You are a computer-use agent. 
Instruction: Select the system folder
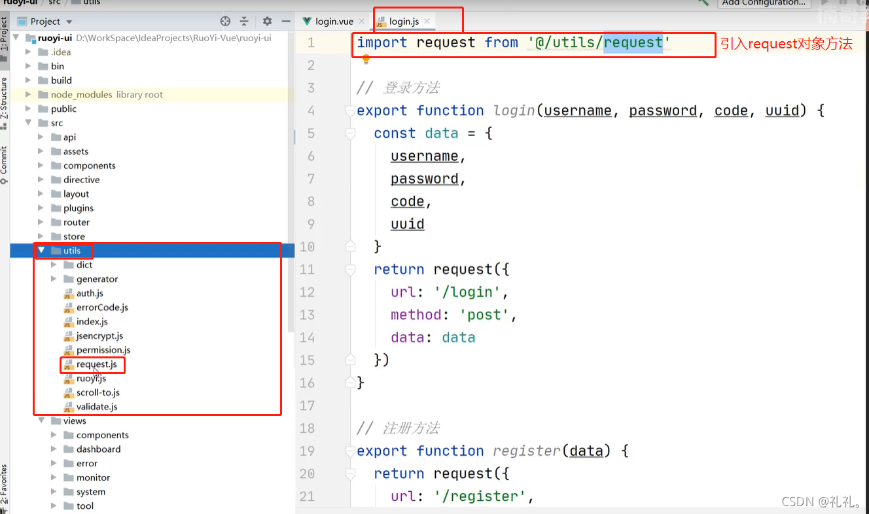(x=90, y=492)
